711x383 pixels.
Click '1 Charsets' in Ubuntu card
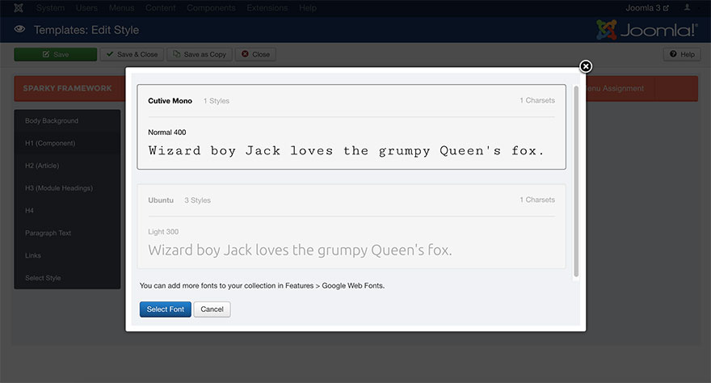537,200
